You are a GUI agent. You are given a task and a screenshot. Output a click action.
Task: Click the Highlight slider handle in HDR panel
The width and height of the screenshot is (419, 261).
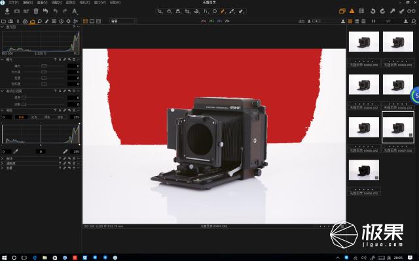point(24,97)
